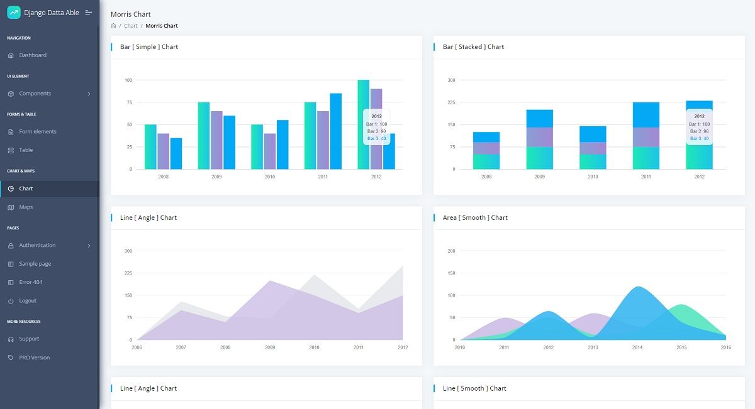Image resolution: width=755 pixels, height=409 pixels.
Task: Click the 2011 blue bar in simple chart
Action: (336, 131)
